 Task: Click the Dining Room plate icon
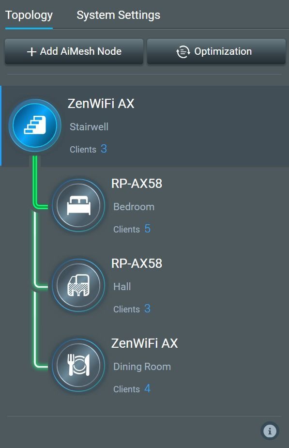pyautogui.click(x=78, y=365)
